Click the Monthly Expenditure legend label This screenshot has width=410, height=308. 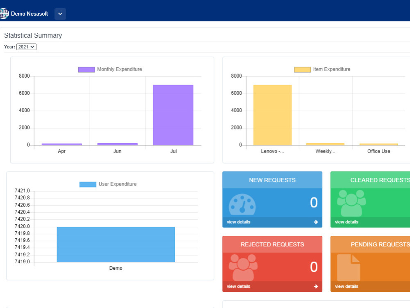119,69
